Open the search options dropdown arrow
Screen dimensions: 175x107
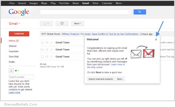(129, 12)
